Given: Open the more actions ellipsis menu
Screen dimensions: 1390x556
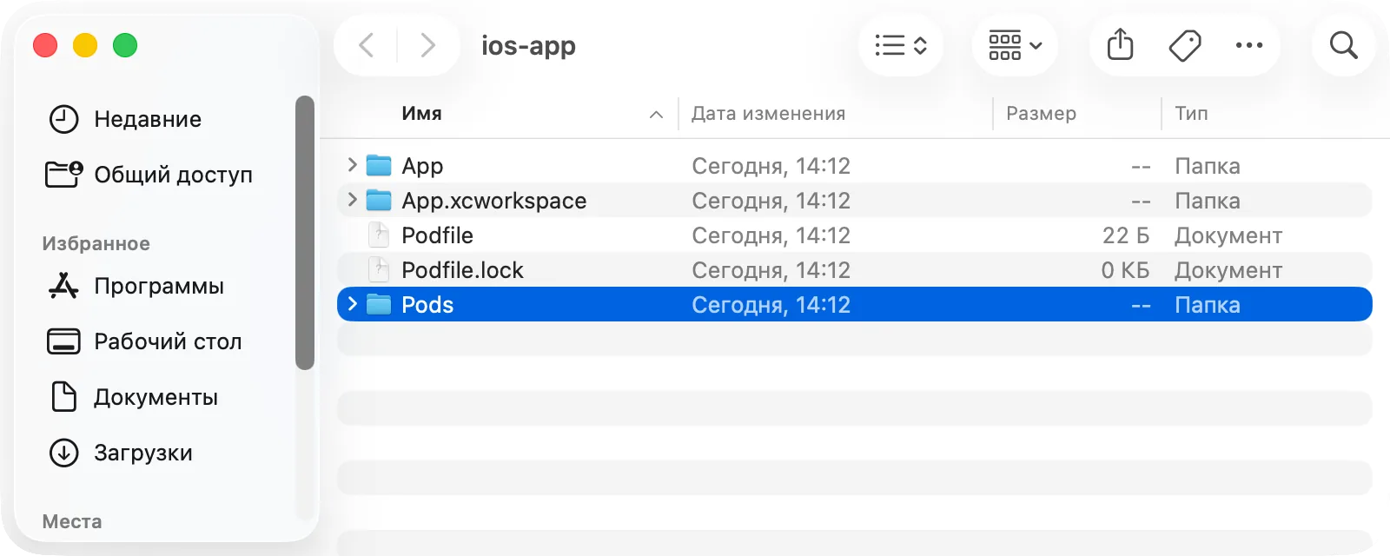Looking at the screenshot, I should coord(1249,45).
